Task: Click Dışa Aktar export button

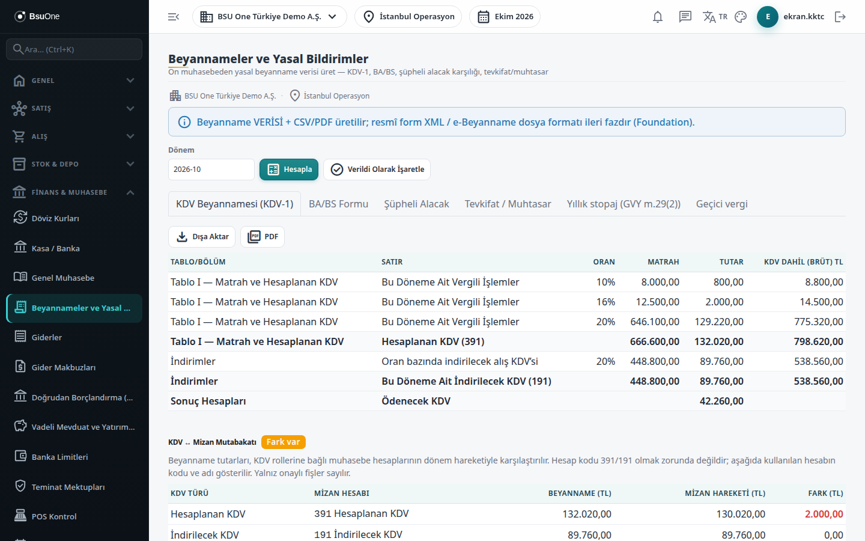Action: click(202, 237)
